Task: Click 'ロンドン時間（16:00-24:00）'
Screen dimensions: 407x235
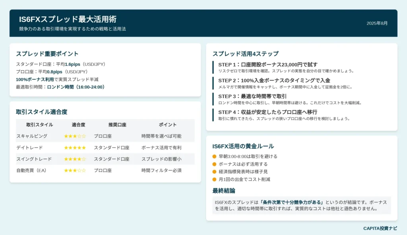Action: click(76, 87)
